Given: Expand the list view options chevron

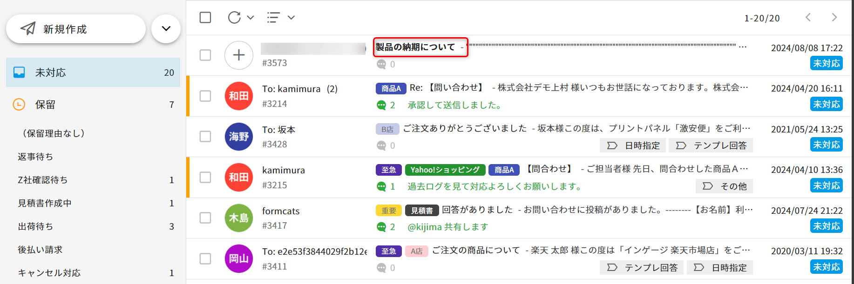Looking at the screenshot, I should 291,18.
